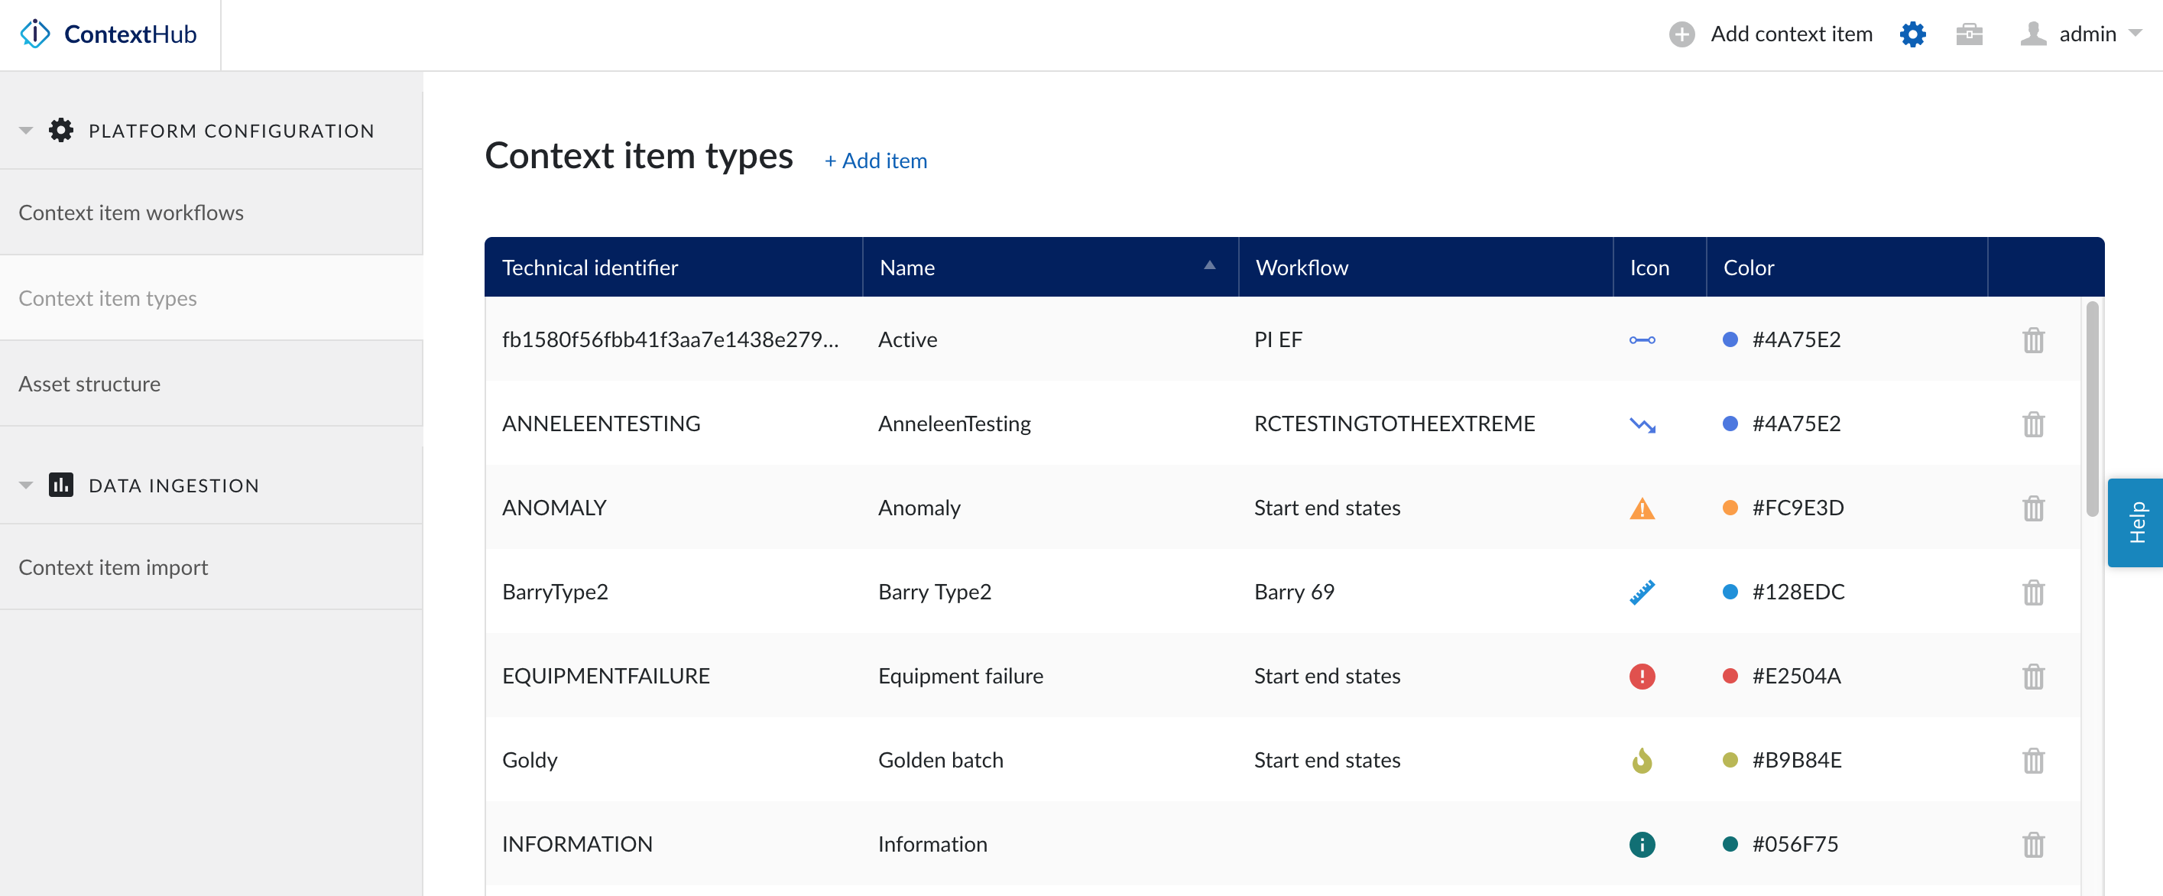Open settings via blue gear icon
2163x896 pixels.
[1912, 34]
